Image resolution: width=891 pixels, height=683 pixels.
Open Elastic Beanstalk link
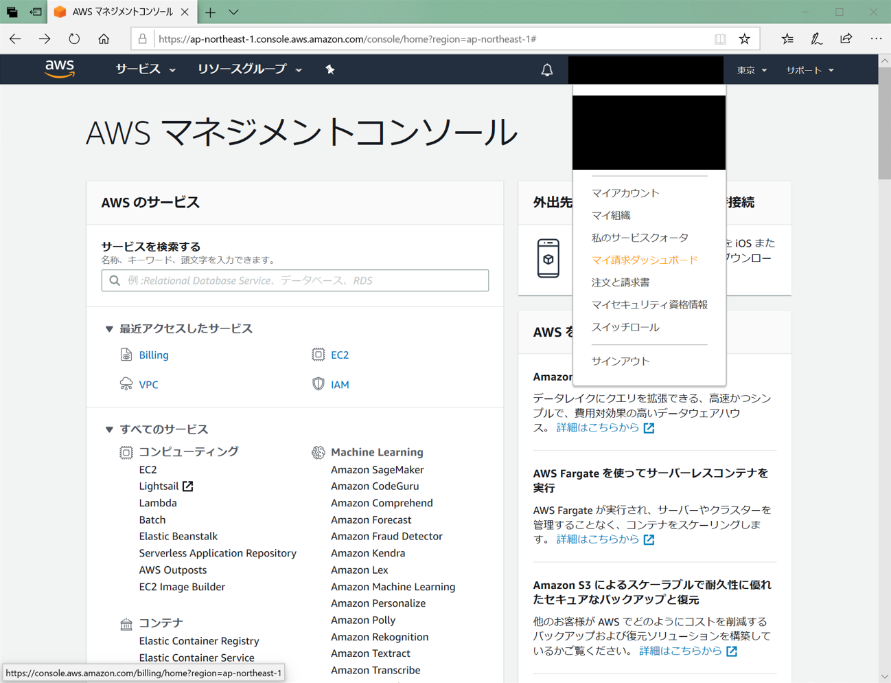coord(178,536)
